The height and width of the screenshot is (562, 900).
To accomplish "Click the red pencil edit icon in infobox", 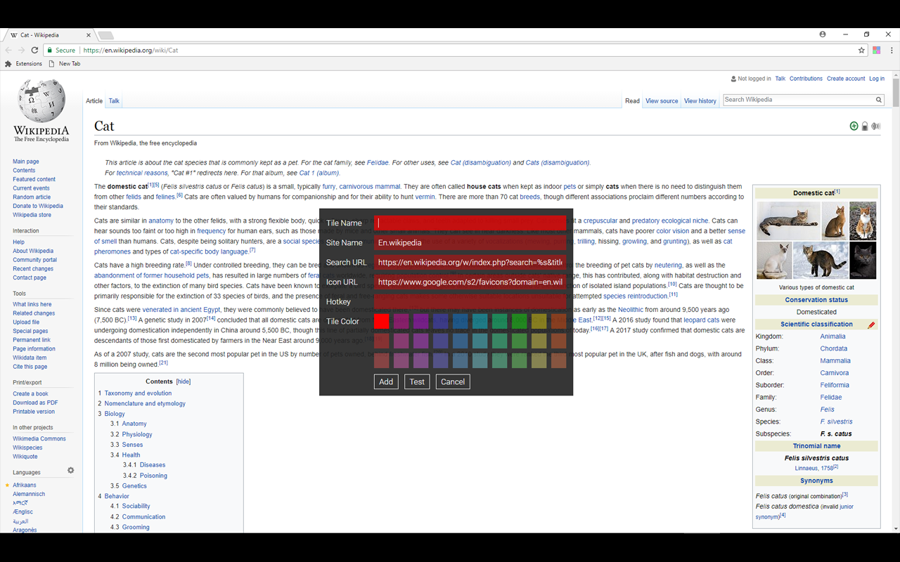I will pyautogui.click(x=872, y=325).
